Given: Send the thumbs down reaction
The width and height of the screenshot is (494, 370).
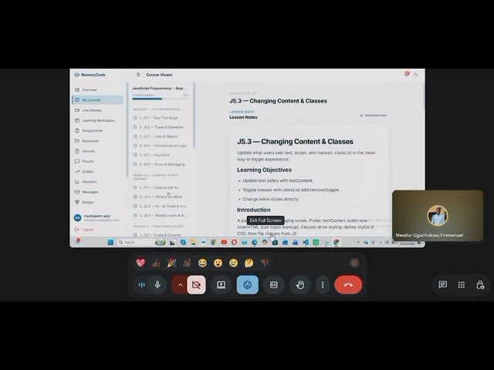Looking at the screenshot, I should pos(265,263).
